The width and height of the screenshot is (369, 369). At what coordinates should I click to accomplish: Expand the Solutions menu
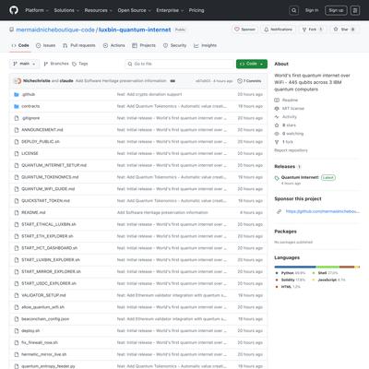pos(66,10)
